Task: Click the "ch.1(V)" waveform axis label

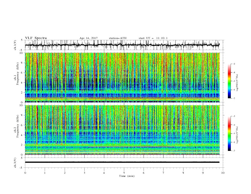Action: click(x=15, y=45)
